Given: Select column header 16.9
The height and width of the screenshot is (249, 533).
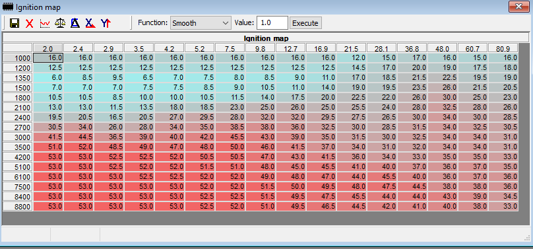Looking at the screenshot, I should 321,48.
